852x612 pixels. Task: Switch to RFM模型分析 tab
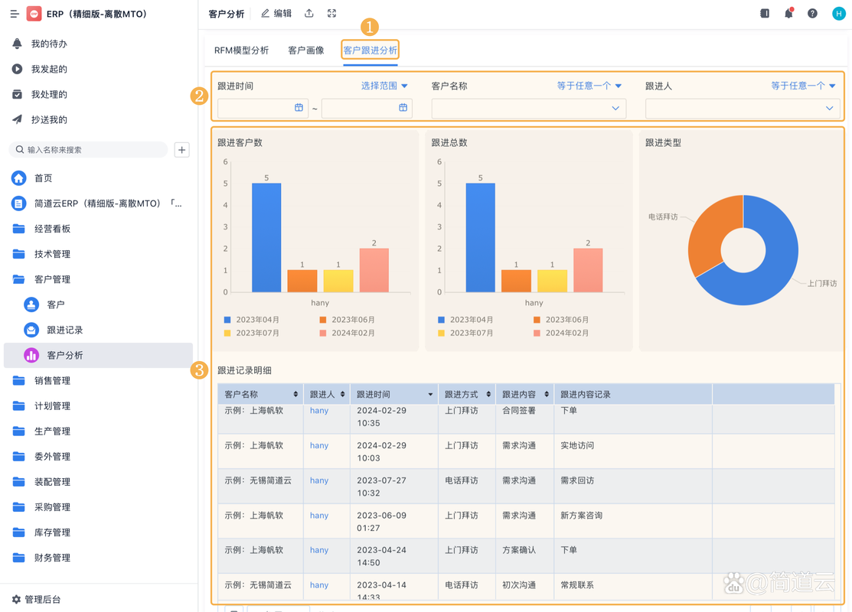[241, 50]
